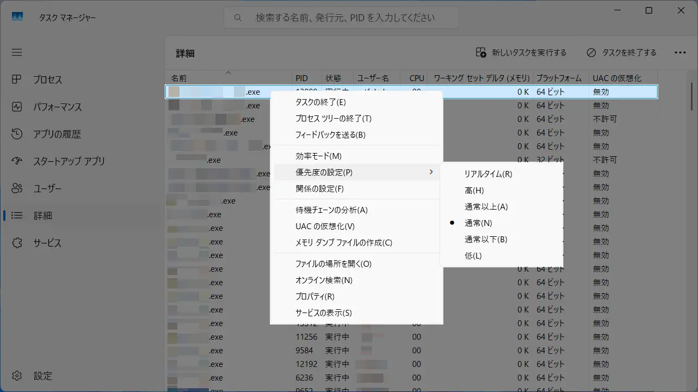Click the 名前 column sort header
The width and height of the screenshot is (698, 392).
point(179,78)
